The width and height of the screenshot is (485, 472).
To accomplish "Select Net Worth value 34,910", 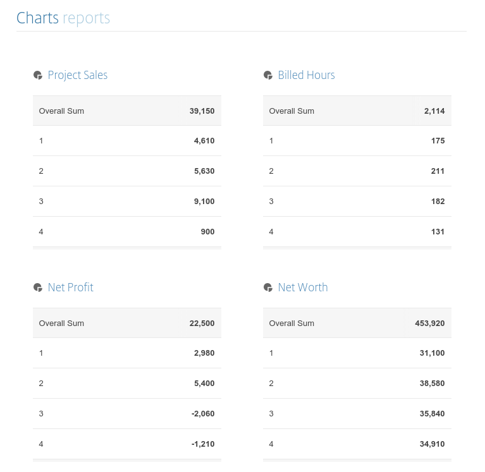I will [x=432, y=444].
